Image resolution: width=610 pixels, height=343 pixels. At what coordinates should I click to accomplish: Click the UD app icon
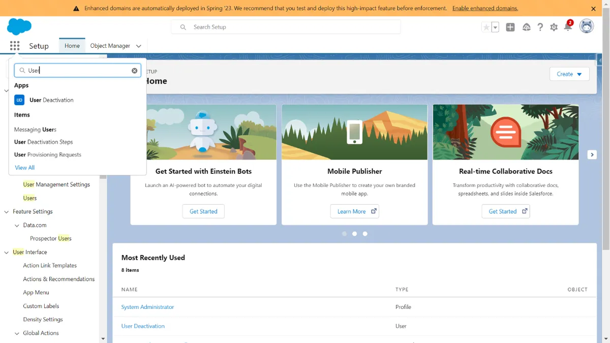tap(19, 100)
